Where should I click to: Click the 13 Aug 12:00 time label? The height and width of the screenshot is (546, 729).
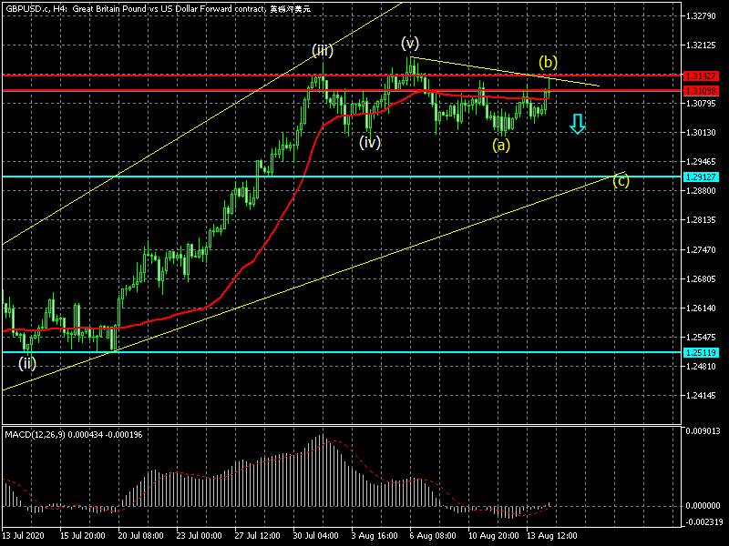click(x=552, y=536)
